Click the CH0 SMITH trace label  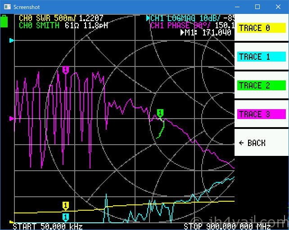pos(39,26)
